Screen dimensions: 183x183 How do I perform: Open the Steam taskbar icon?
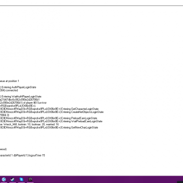click(x=13, y=179)
